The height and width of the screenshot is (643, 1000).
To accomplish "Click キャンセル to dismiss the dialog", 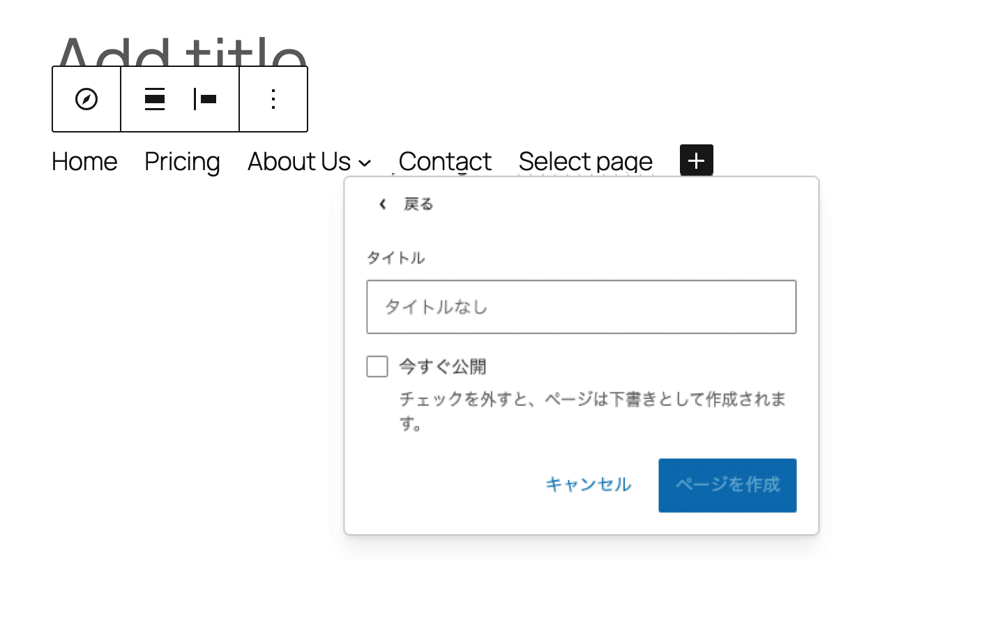I will pyautogui.click(x=588, y=485).
